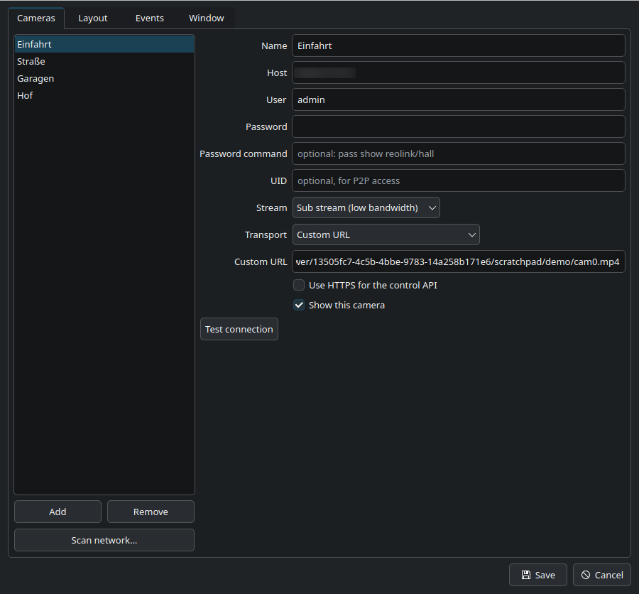Click the Password command field

click(459, 153)
